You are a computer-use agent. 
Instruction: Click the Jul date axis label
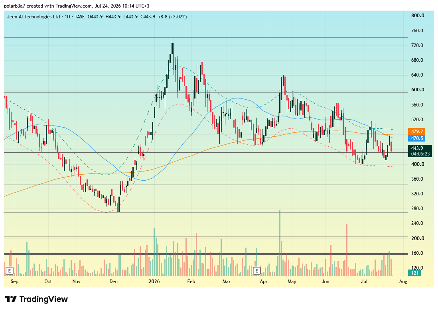pos(364,281)
